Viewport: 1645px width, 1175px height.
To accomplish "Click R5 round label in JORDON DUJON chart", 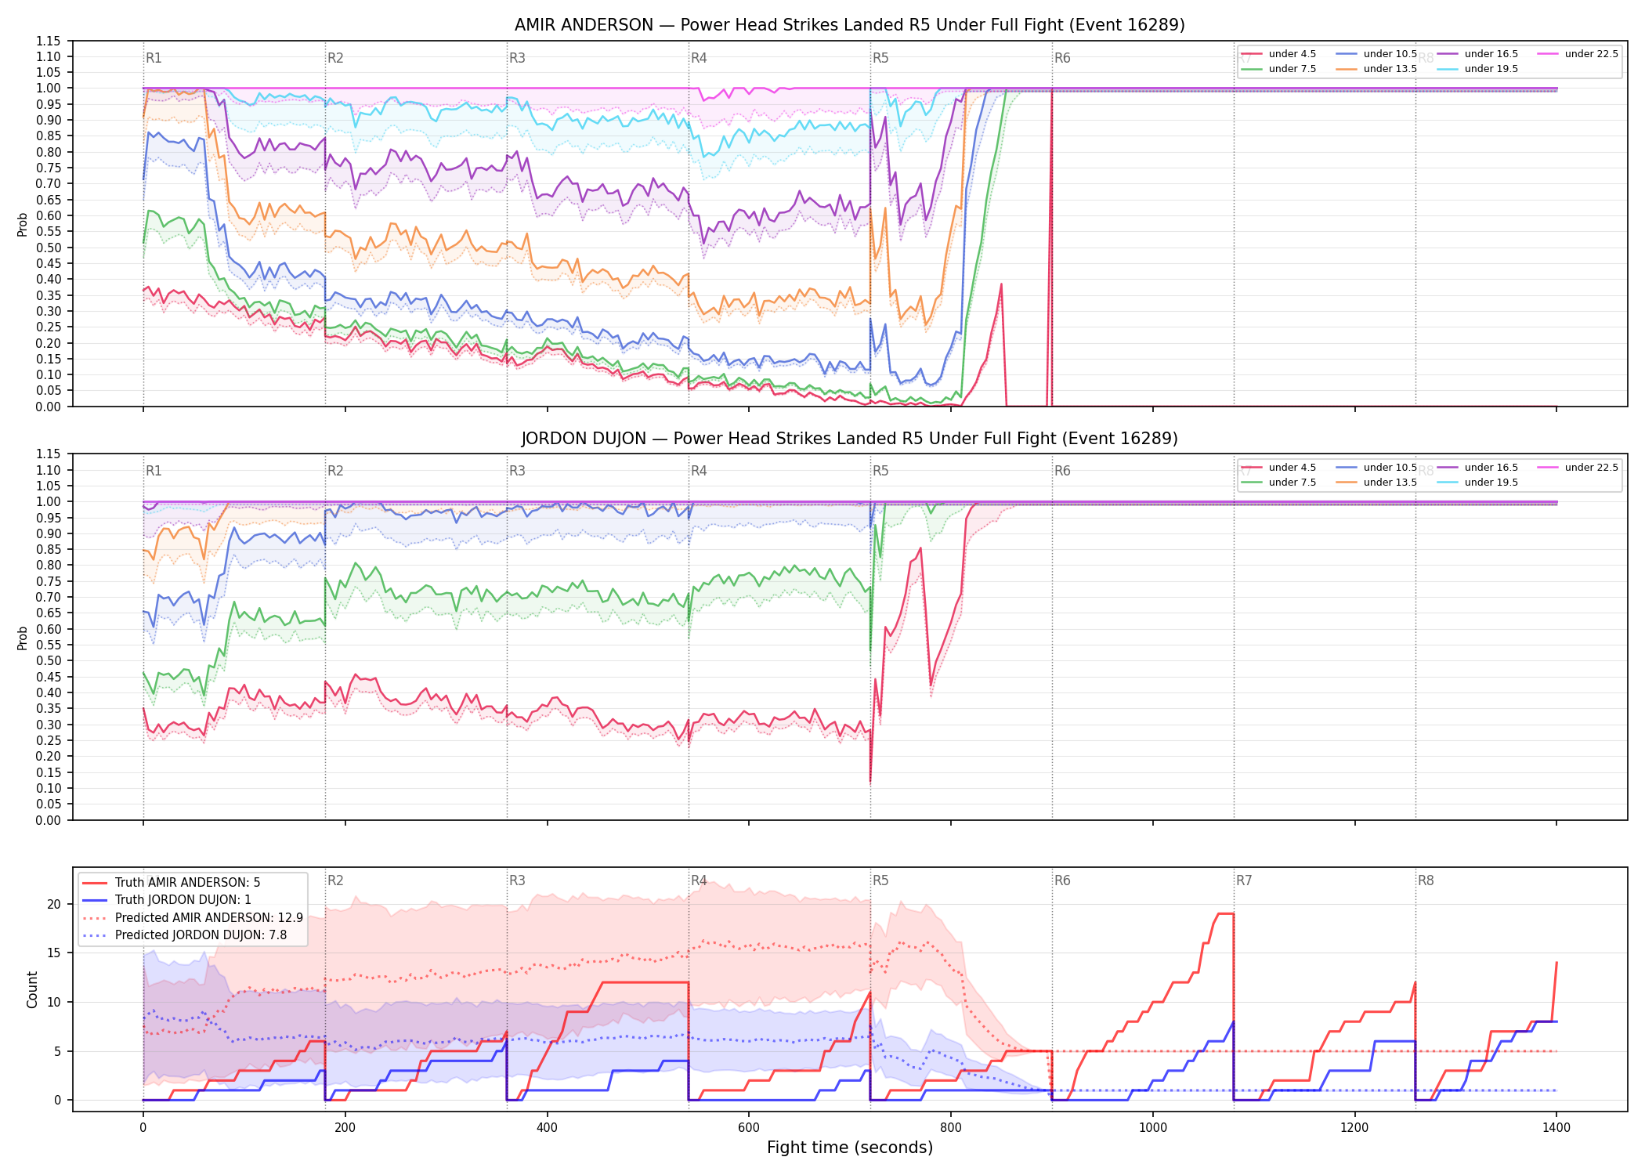I will 880,471.
